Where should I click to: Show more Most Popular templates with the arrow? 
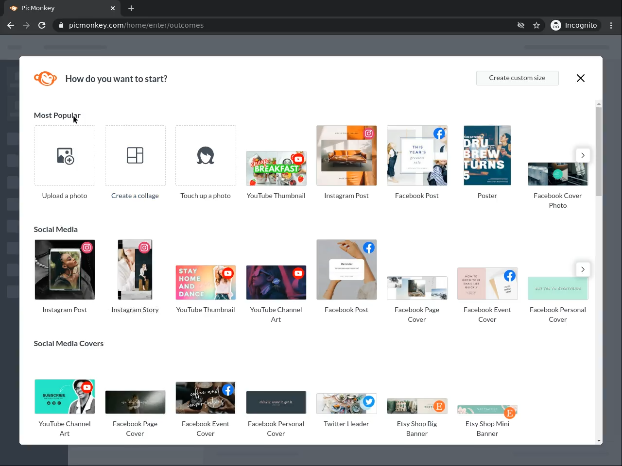click(x=583, y=155)
